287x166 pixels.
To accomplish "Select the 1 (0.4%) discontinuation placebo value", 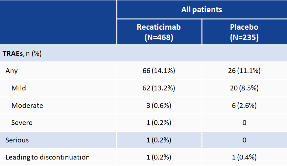I will click(244, 158).
